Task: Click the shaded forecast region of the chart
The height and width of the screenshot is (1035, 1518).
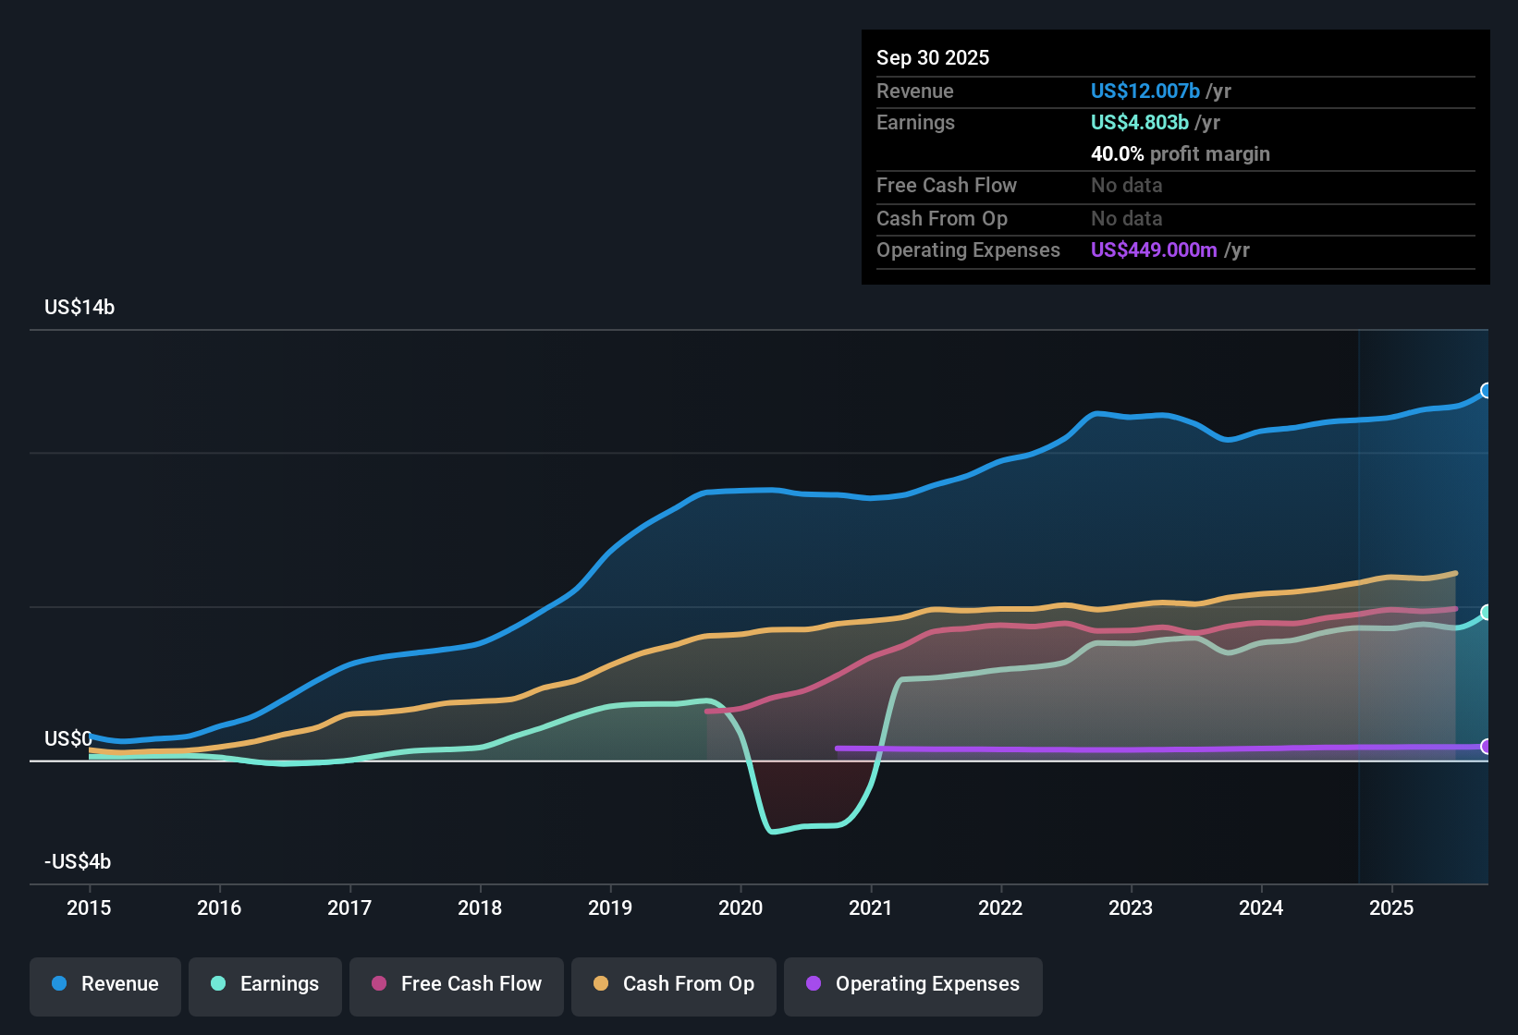Action: (1424, 554)
